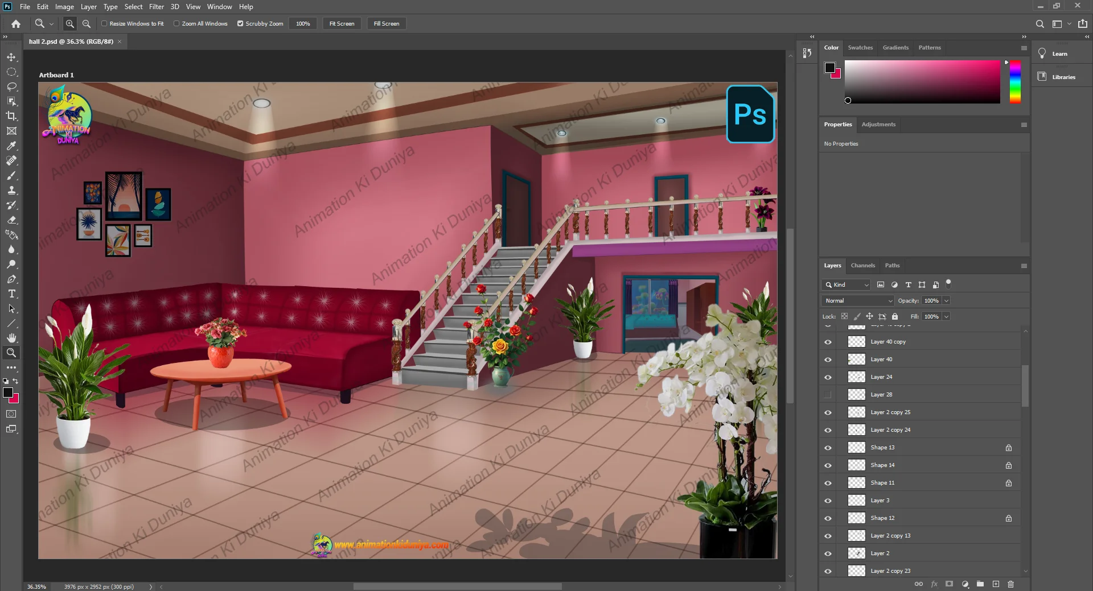The height and width of the screenshot is (591, 1093).
Task: Activate the Hand tool
Action: (11, 338)
